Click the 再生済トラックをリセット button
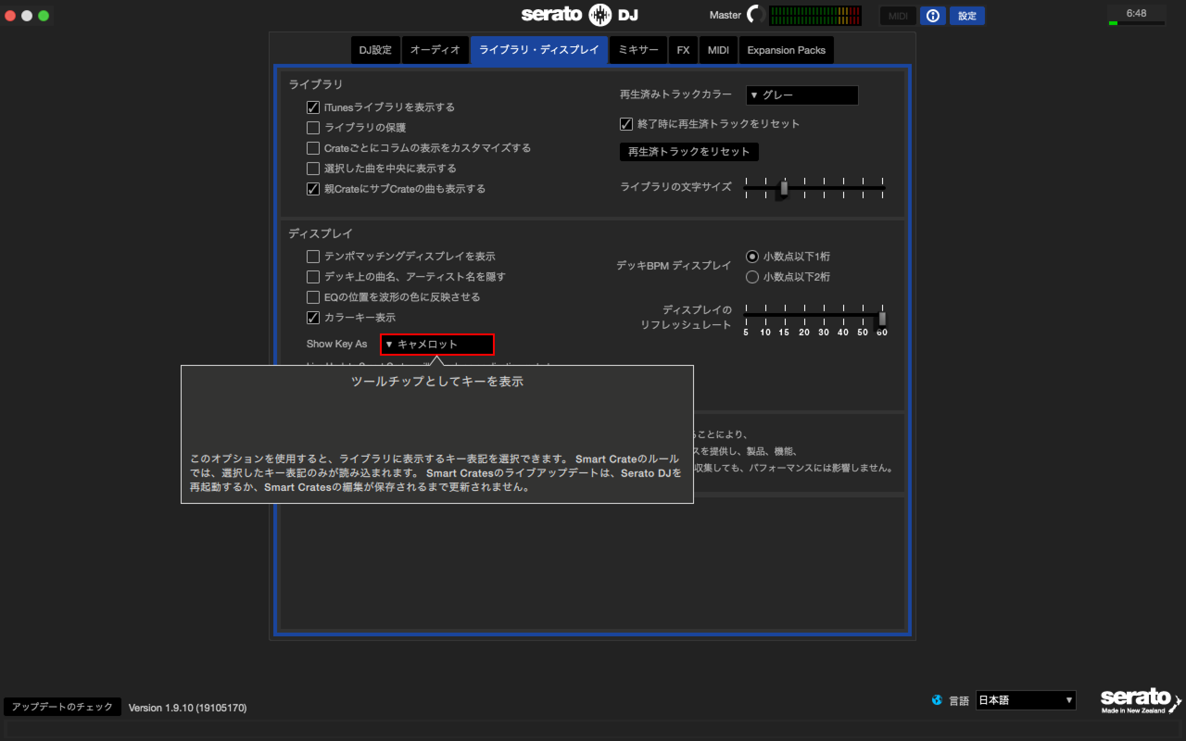 tap(689, 152)
